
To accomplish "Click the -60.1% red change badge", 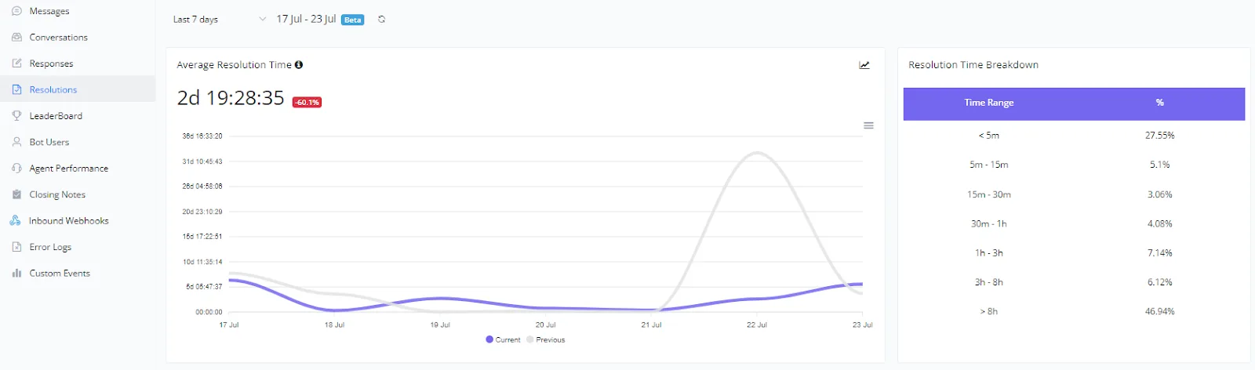I will coord(307,102).
